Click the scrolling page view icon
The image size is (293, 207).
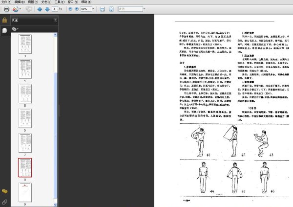102,9
